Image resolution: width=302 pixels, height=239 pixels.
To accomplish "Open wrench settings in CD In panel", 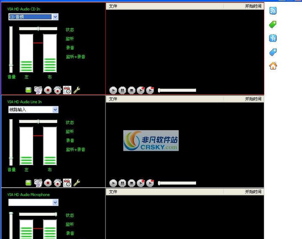I will tap(77, 90).
